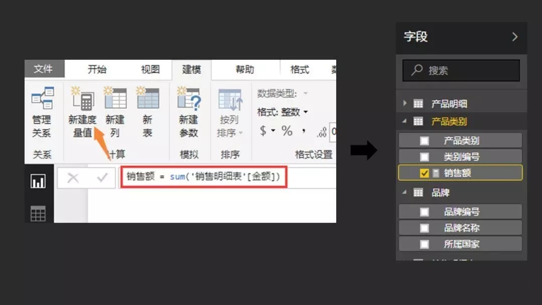
Task: Collapse the 产品类别 table node
Action: coord(404,121)
